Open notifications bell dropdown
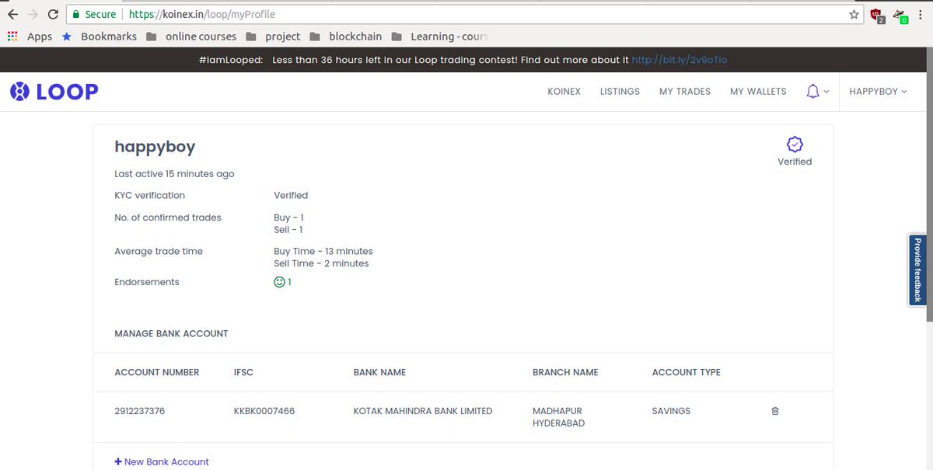Screen dimensions: 933x470 click(817, 92)
